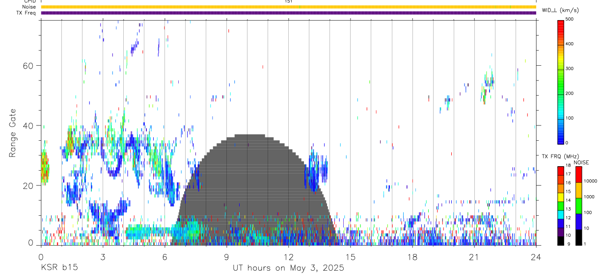Click the 6 tick on UT hours axis
The image size is (603, 278).
[x=164, y=257]
